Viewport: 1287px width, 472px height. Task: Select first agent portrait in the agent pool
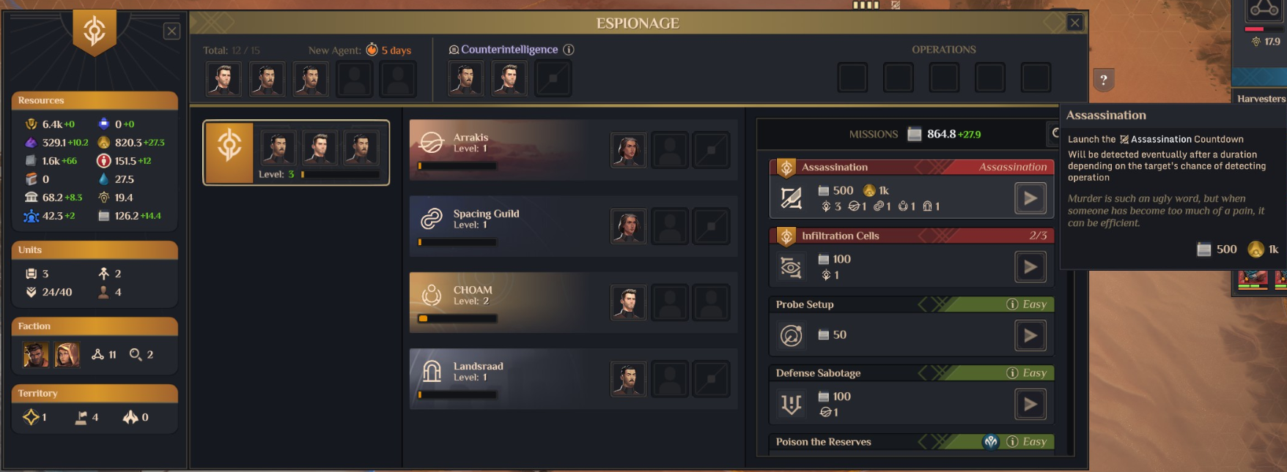[224, 78]
